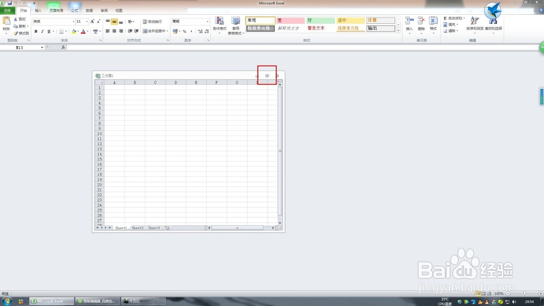
Task: Select the Sheet2 worksheet tab
Action: pos(138,228)
